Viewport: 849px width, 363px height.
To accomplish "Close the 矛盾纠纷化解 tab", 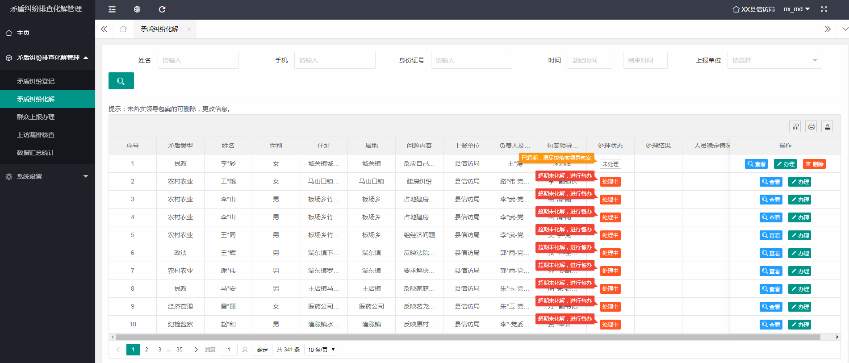I will point(189,29).
